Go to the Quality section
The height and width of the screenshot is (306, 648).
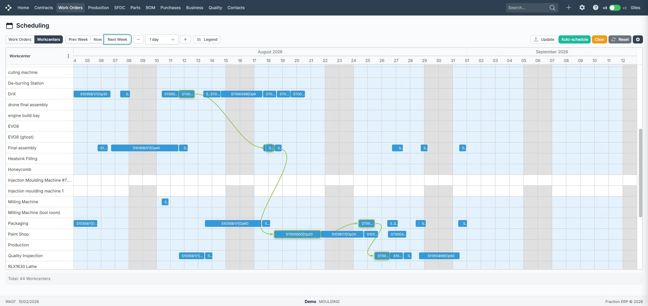(215, 7)
